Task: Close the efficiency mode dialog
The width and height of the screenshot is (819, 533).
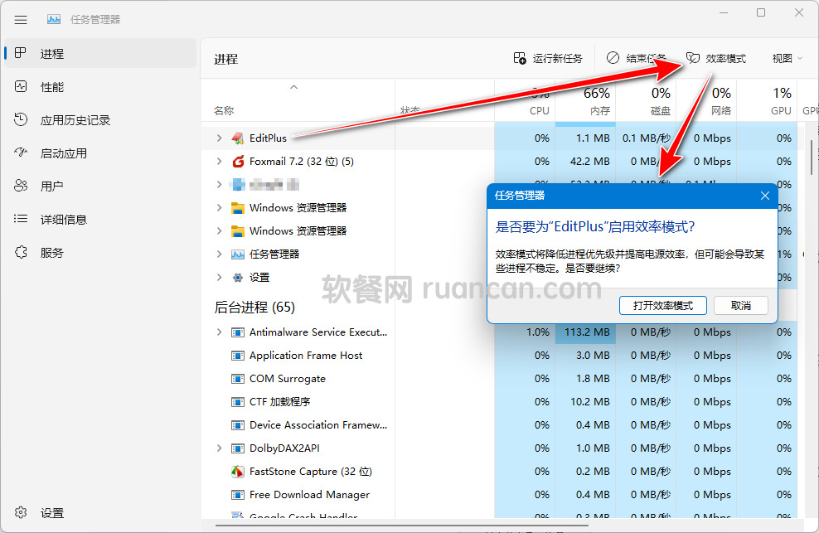Action: coord(764,196)
